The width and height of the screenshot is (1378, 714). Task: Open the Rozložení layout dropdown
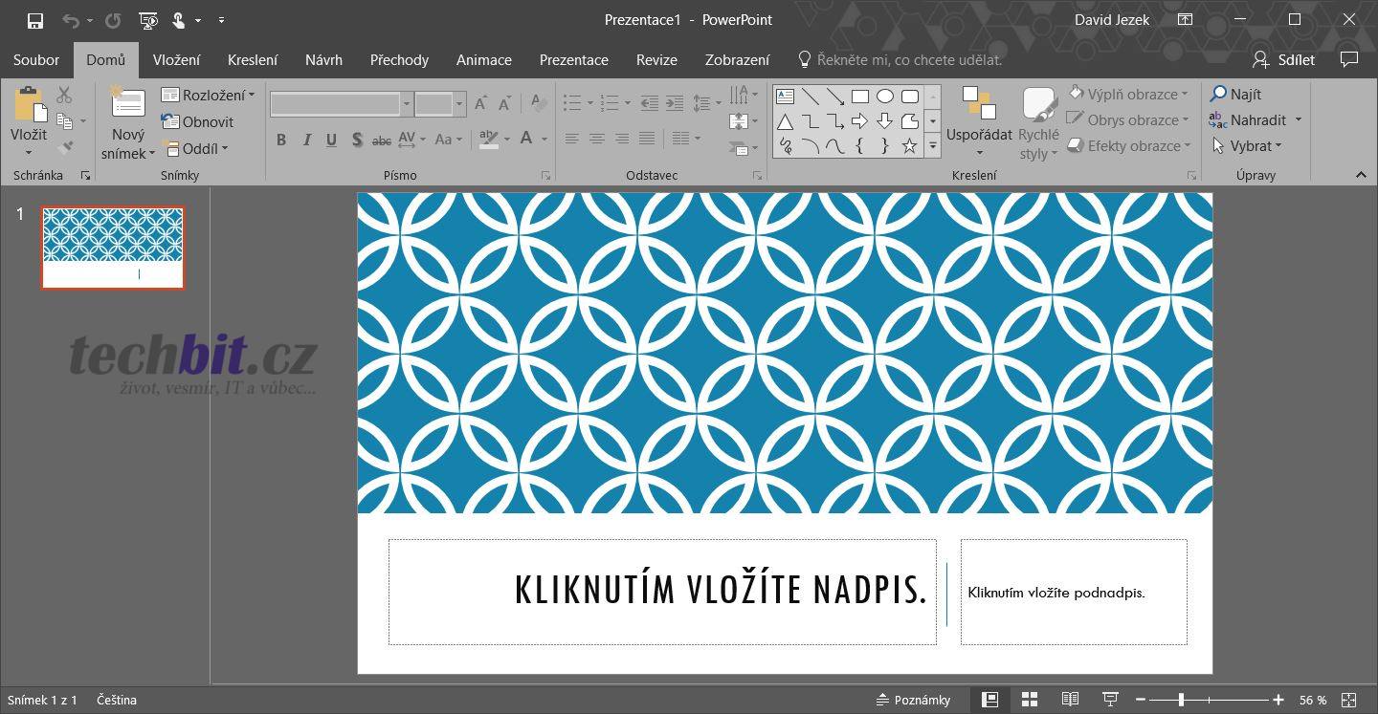[x=209, y=95]
